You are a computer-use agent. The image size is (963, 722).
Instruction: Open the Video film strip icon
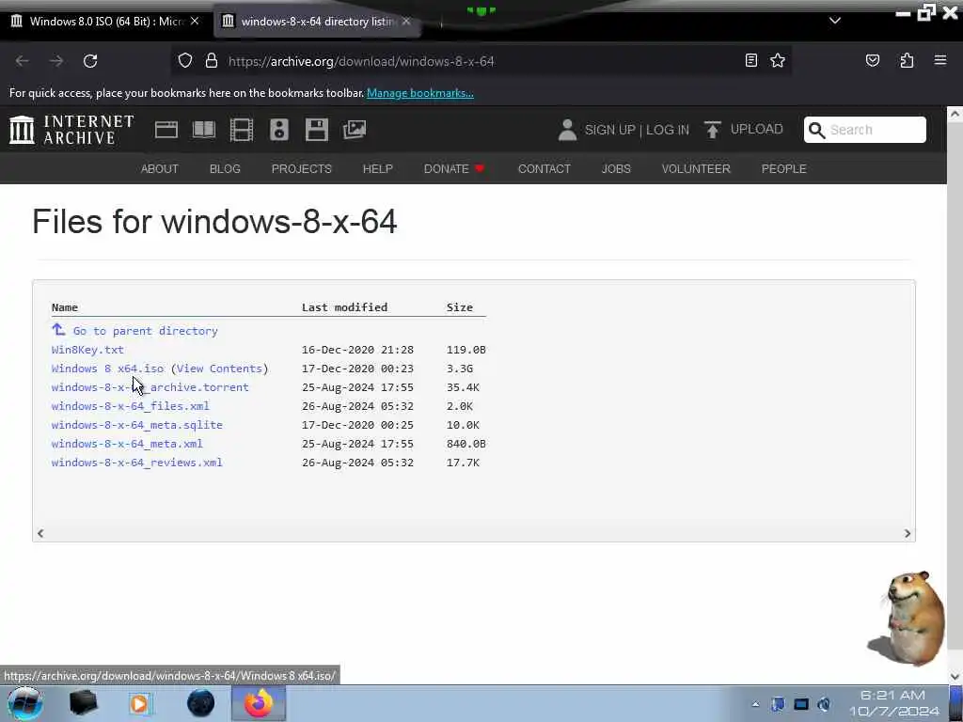point(242,130)
